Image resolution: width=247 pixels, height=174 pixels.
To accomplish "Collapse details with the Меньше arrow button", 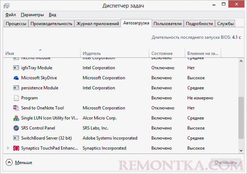I will 9,163.
